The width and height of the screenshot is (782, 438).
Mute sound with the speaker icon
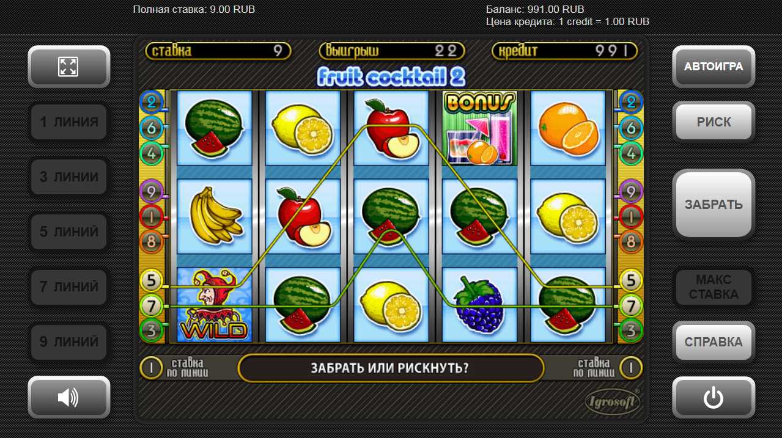(68, 398)
